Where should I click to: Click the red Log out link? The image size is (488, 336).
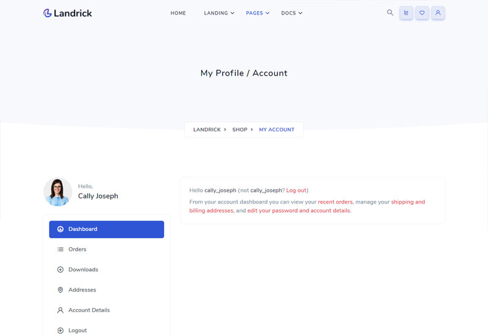[296, 190]
